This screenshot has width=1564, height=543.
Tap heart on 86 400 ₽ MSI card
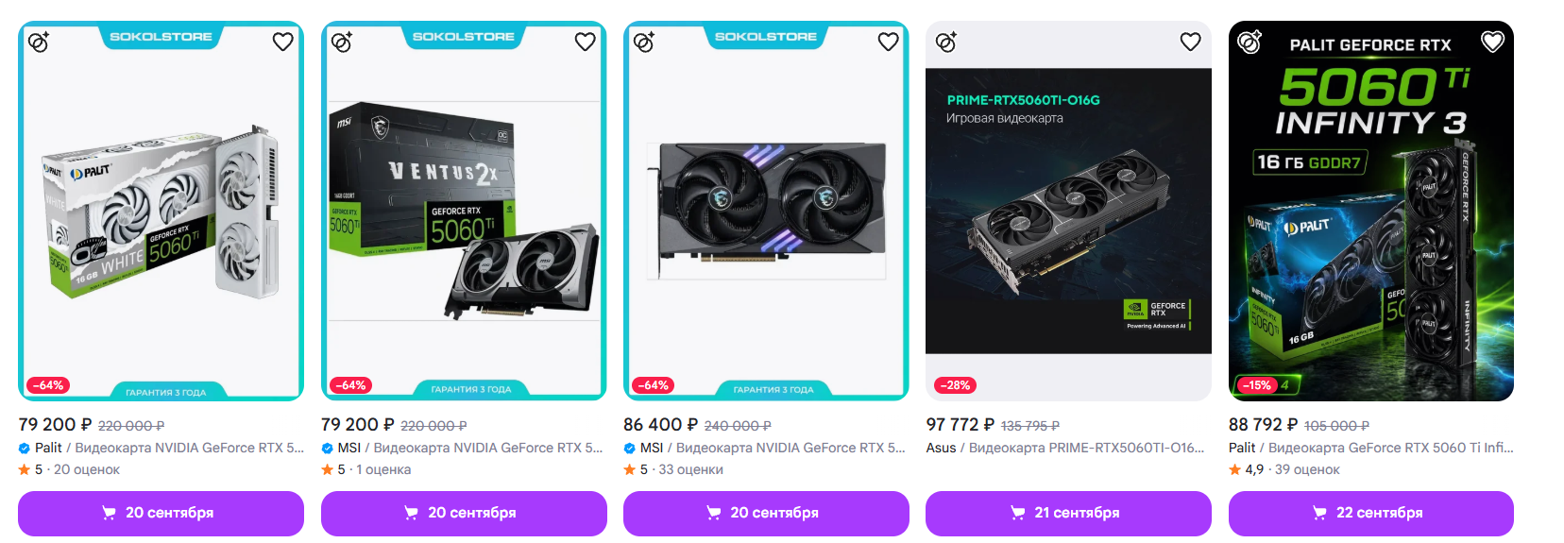[x=888, y=42]
